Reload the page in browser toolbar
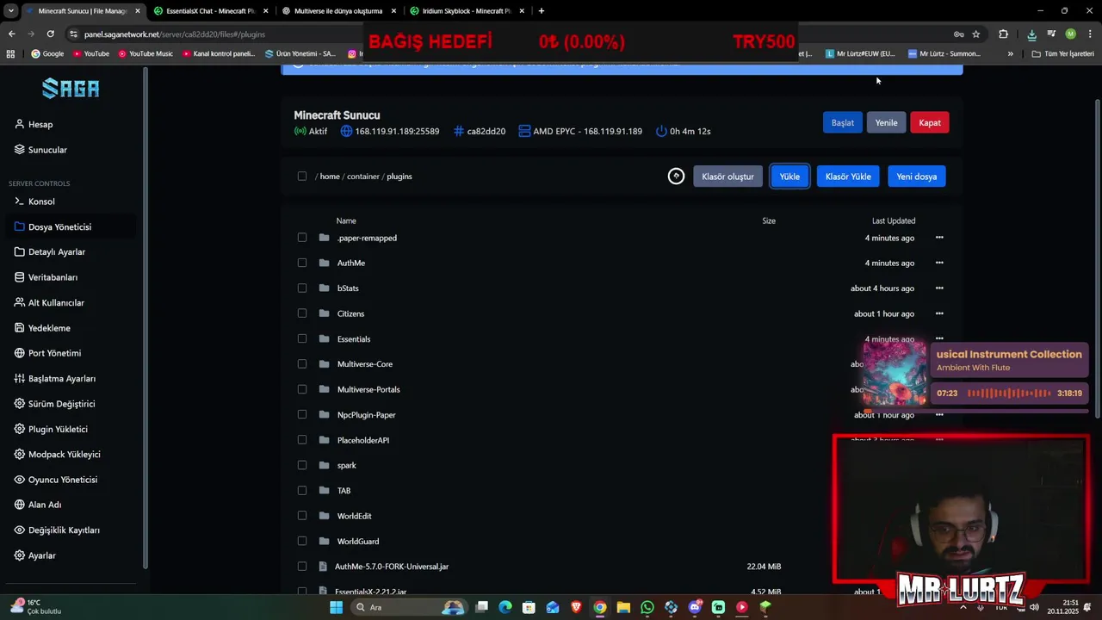Image resolution: width=1102 pixels, height=620 pixels. [50, 34]
